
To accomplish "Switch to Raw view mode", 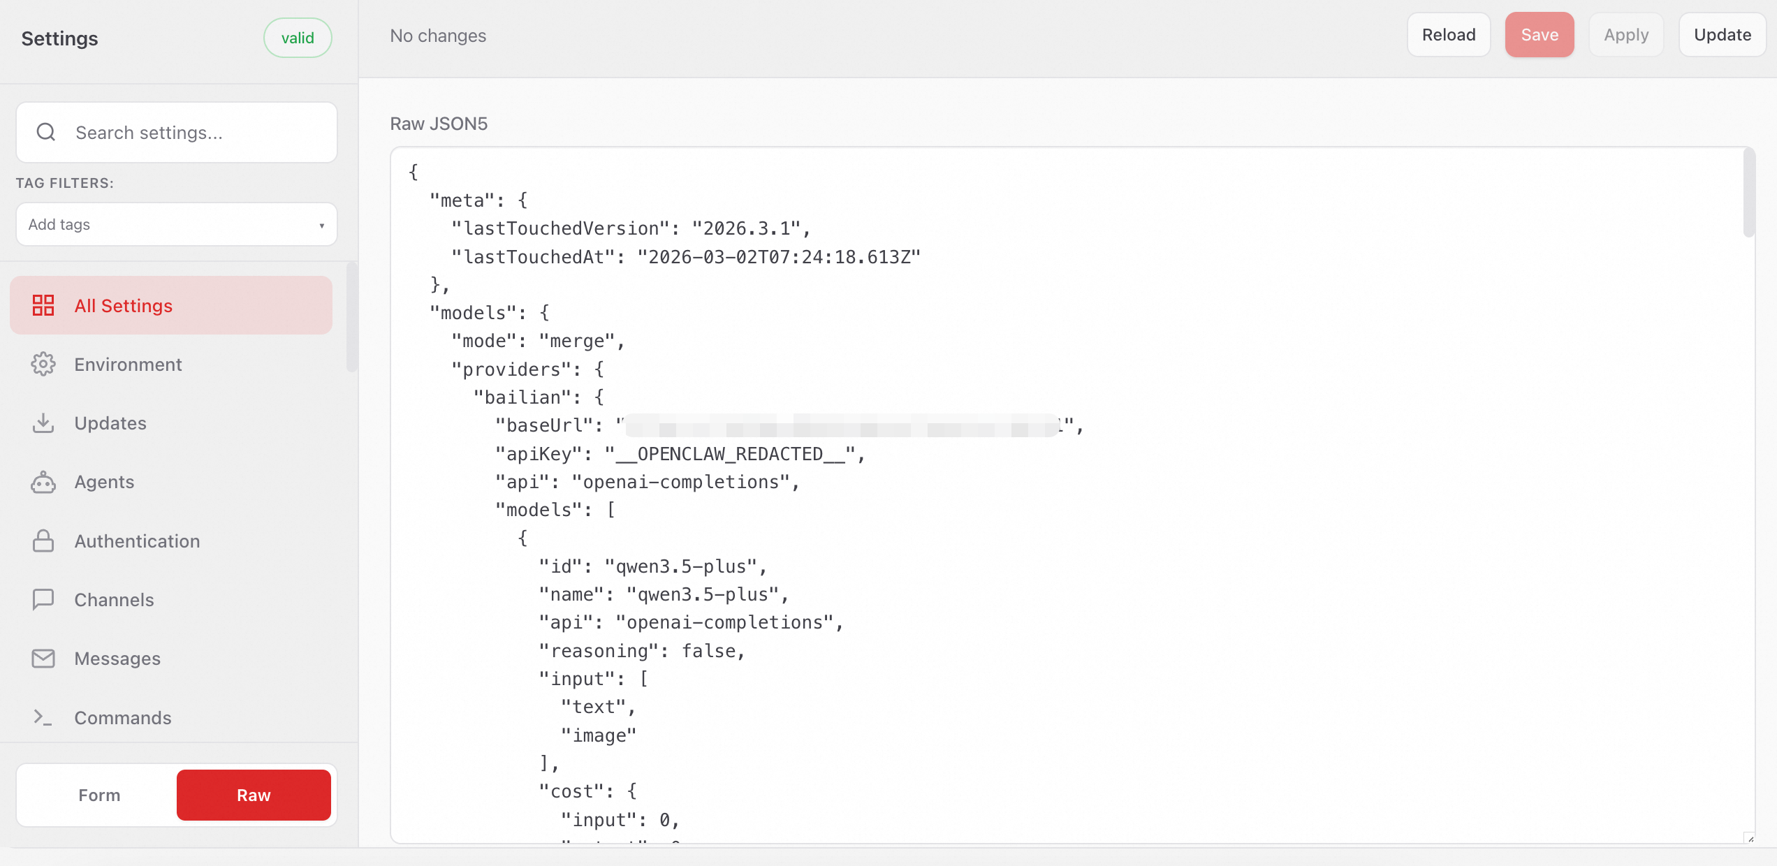I will coord(254,795).
